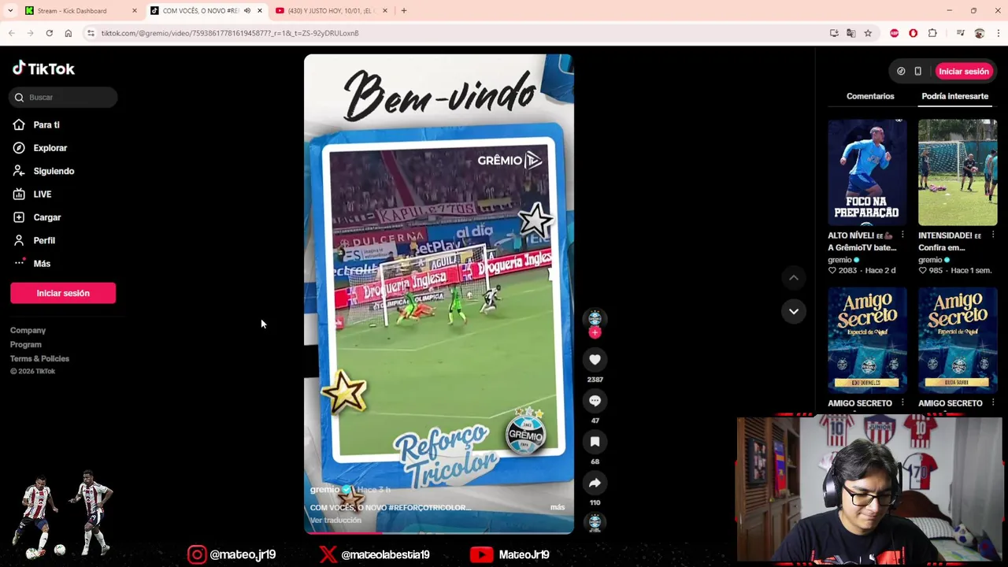Click the 2083 likes count

point(847,270)
